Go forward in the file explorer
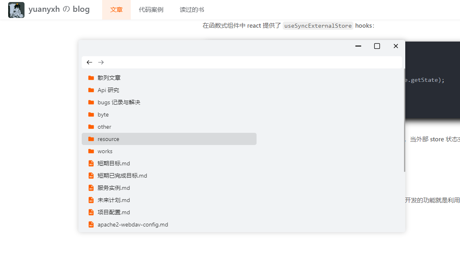460x266 pixels. (x=101, y=62)
